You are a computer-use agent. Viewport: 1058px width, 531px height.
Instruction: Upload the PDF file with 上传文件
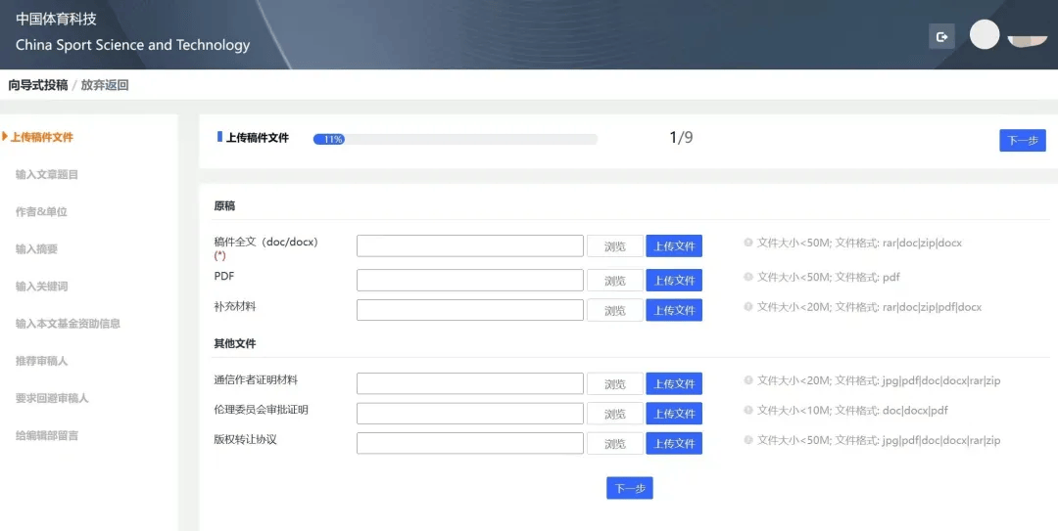pyautogui.click(x=674, y=281)
